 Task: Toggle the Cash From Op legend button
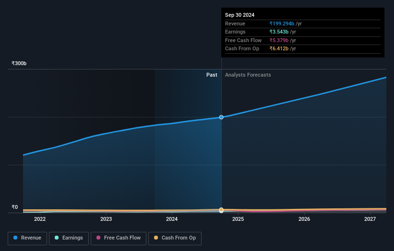point(175,238)
